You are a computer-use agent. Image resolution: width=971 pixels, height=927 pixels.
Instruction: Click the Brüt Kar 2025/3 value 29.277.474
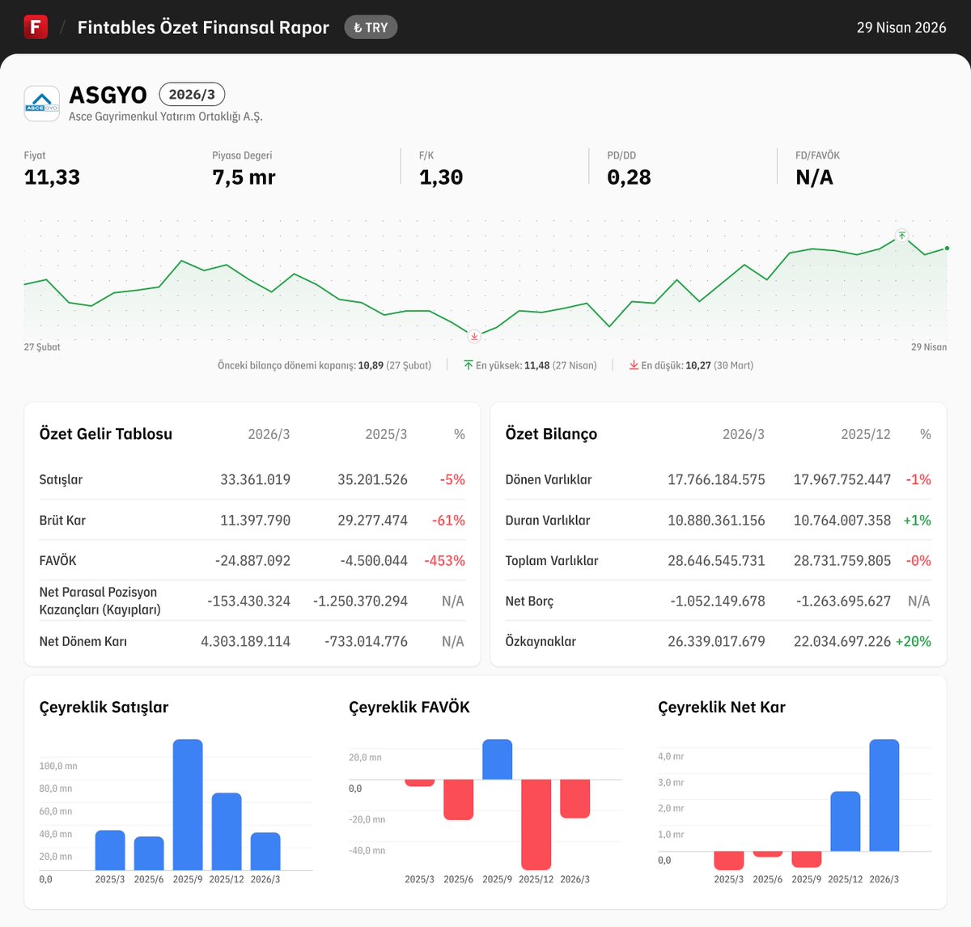372,520
